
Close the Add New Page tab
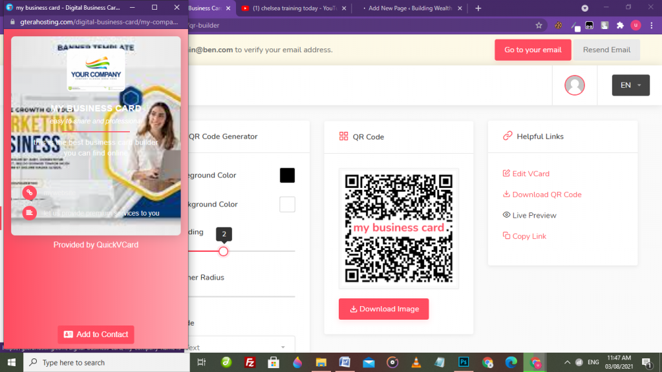460,8
